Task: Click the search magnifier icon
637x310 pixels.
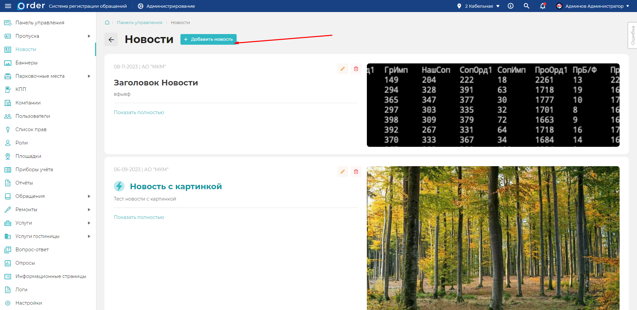Action: point(527,6)
